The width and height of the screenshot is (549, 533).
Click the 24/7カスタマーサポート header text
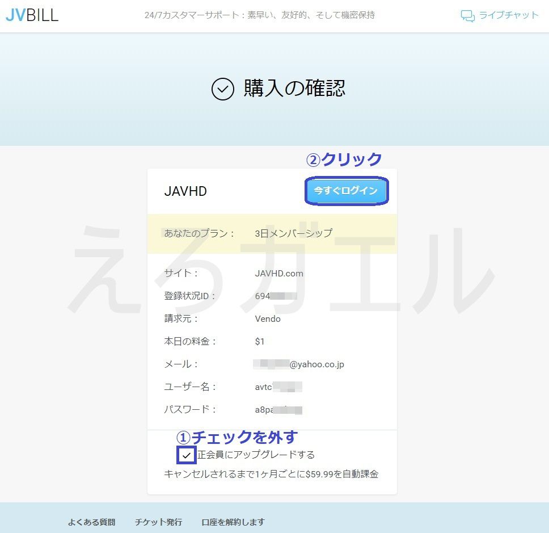coord(259,15)
